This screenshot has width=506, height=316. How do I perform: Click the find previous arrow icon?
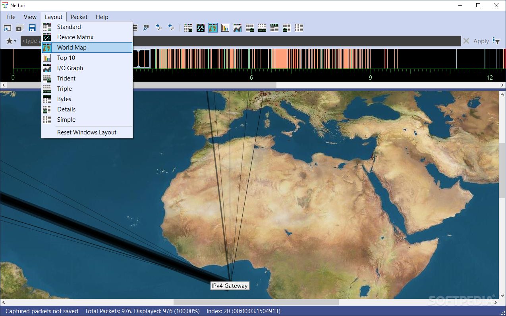point(171,28)
